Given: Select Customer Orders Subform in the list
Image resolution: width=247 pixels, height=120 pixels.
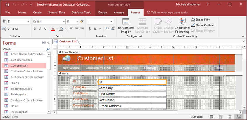Looking at the screenshot, I should [24, 72].
